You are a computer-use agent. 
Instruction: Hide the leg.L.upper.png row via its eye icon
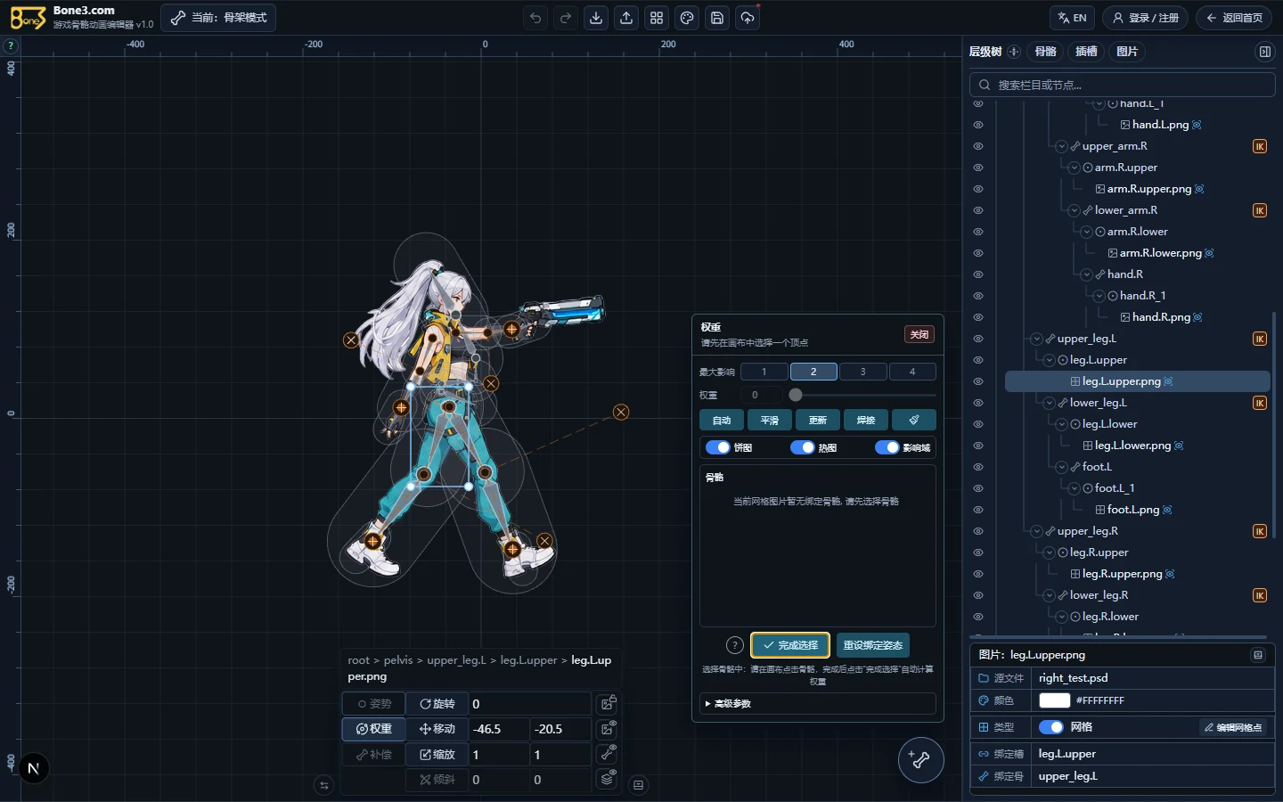coord(978,381)
